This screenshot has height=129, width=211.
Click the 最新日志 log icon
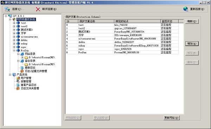pos(22,68)
